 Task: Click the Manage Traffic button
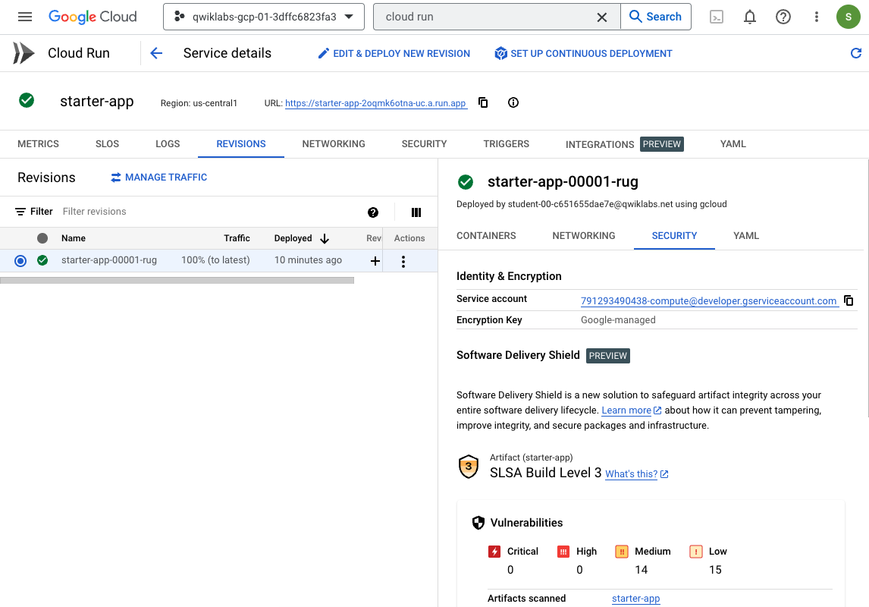click(158, 178)
